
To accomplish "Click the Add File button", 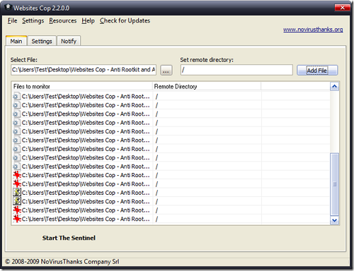I will (x=317, y=70).
